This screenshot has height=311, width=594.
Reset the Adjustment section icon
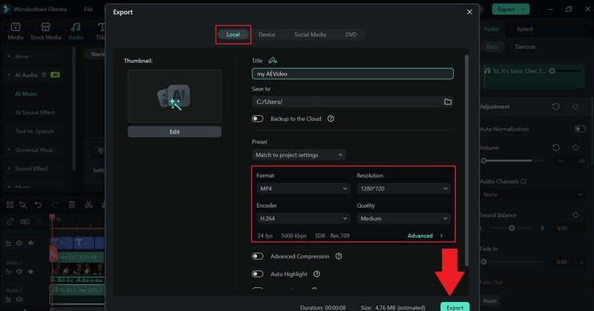555,106
